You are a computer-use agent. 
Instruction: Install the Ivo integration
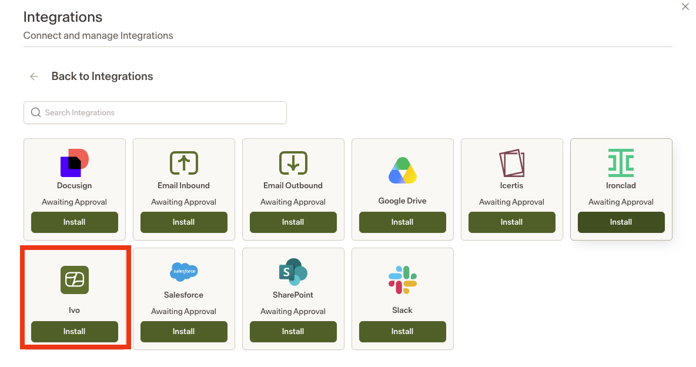coord(75,332)
